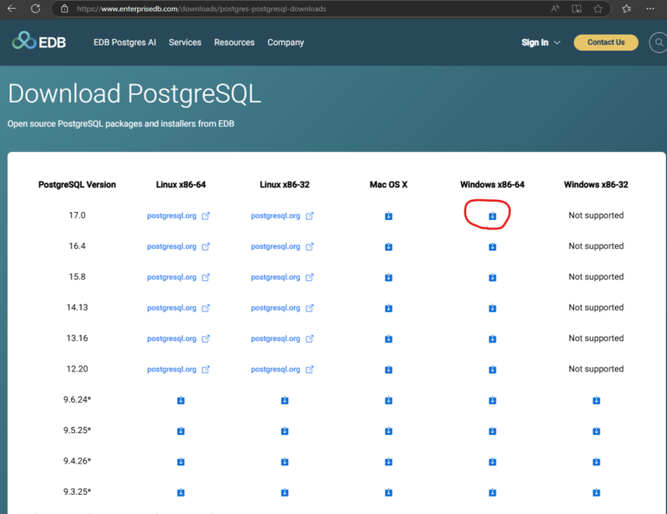The height and width of the screenshot is (514, 667).
Task: Download PostgreSQL 14.13 for Mac OS X
Action: [x=388, y=308]
